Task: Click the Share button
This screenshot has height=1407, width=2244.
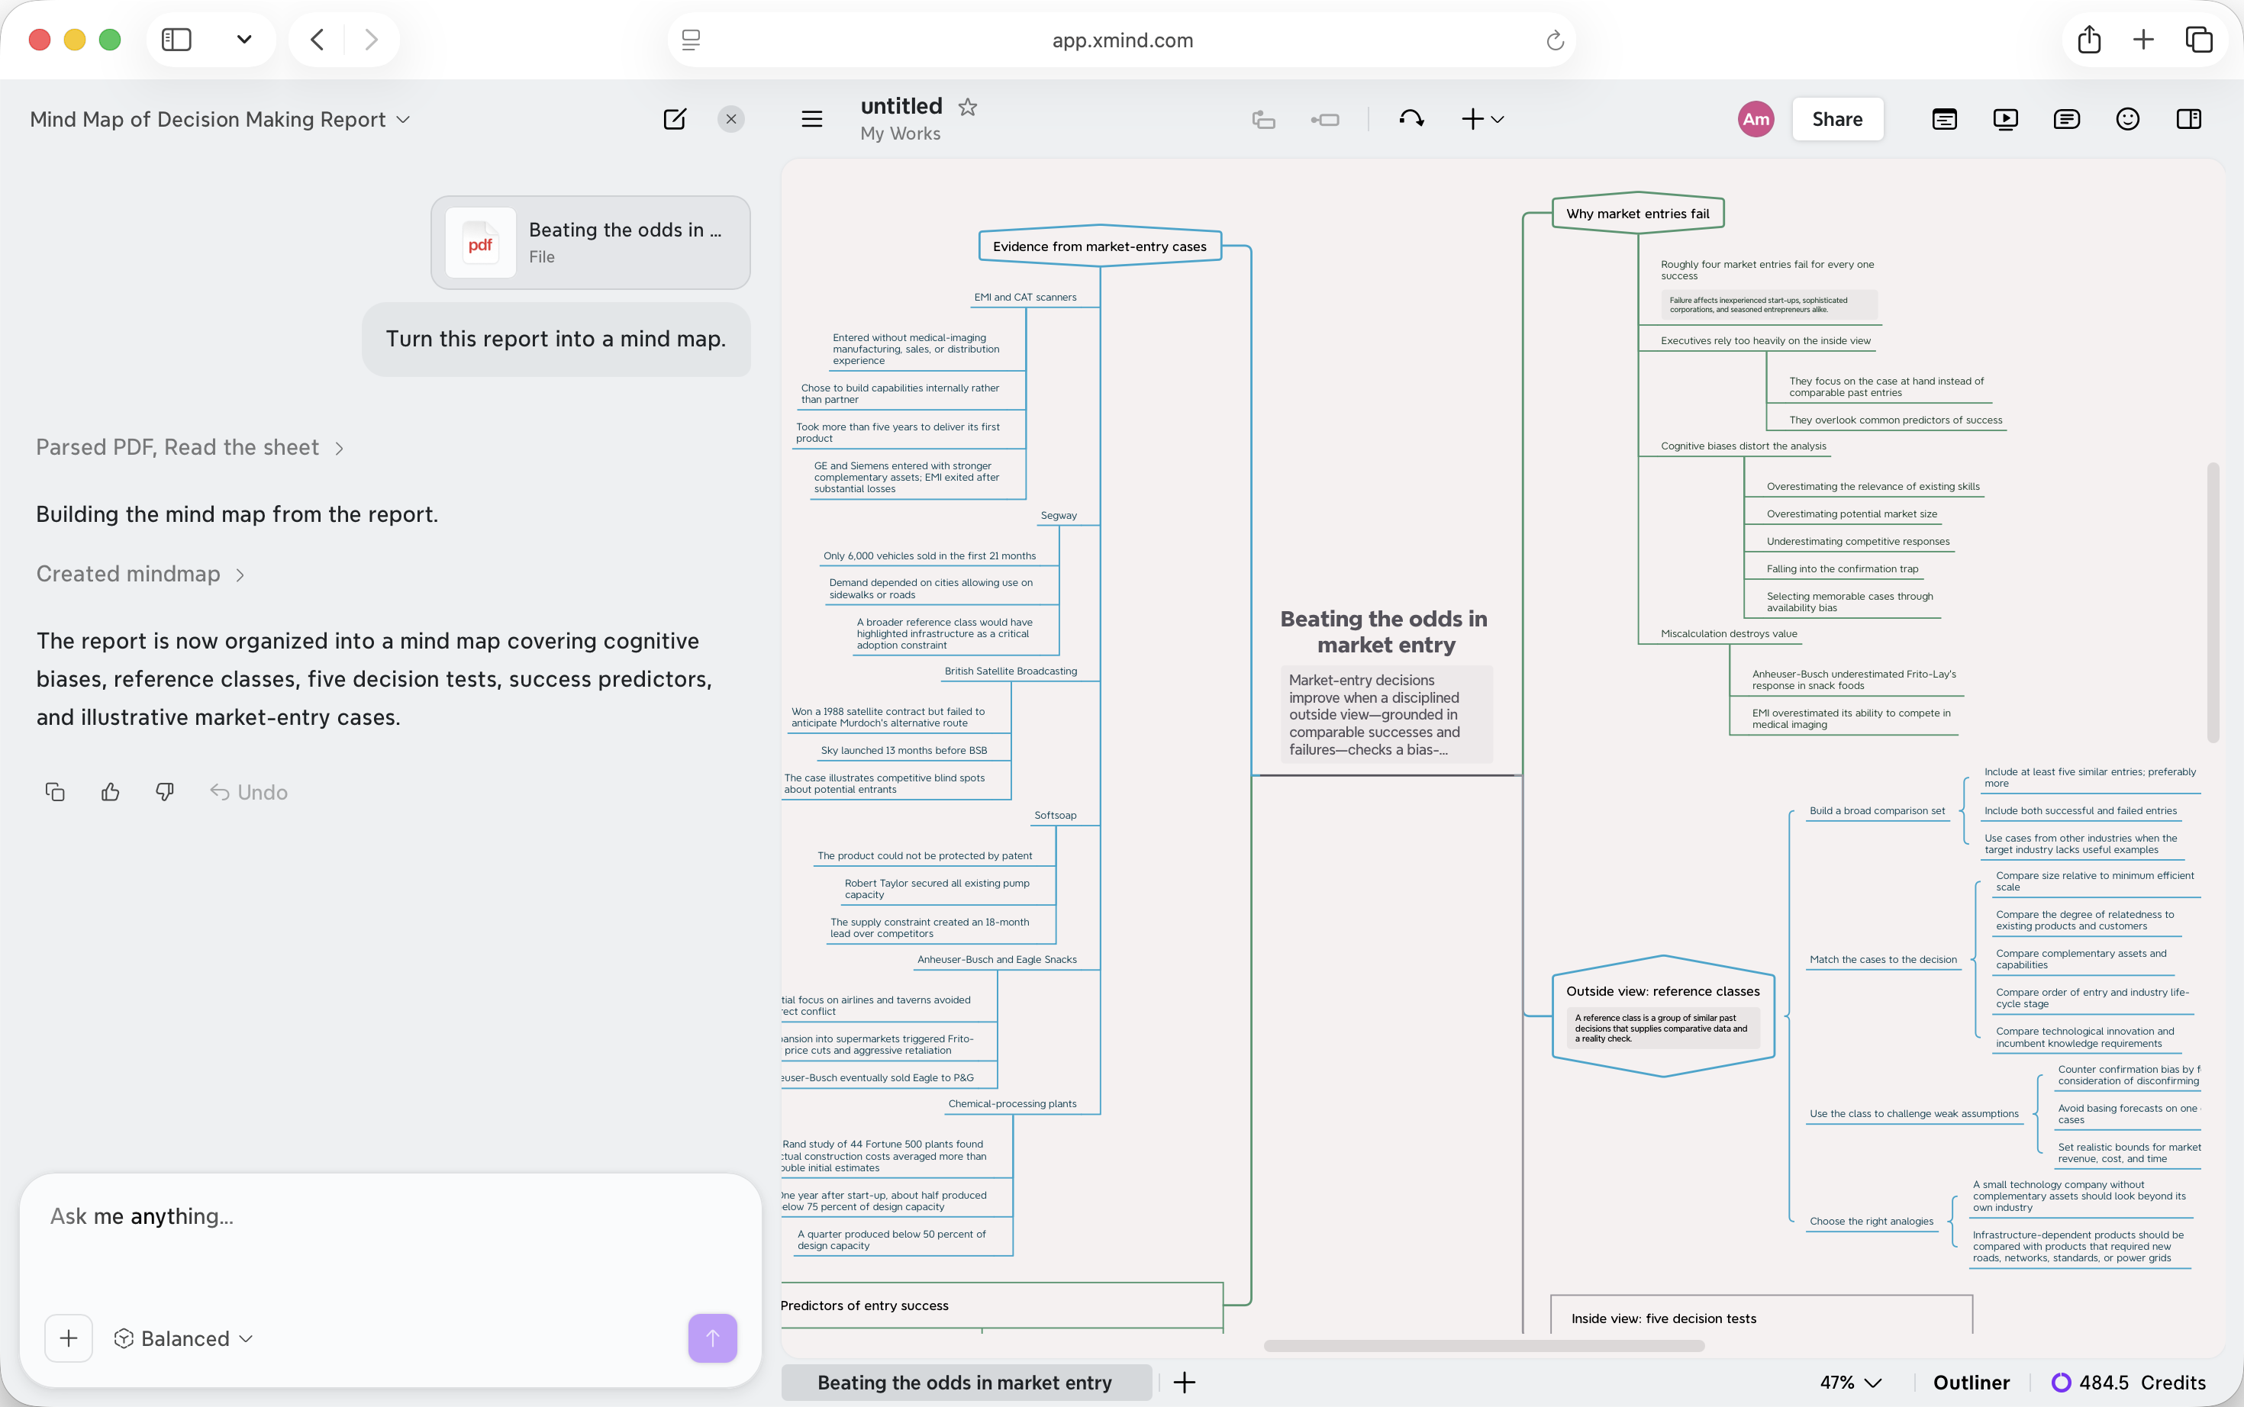Action: tap(1837, 119)
